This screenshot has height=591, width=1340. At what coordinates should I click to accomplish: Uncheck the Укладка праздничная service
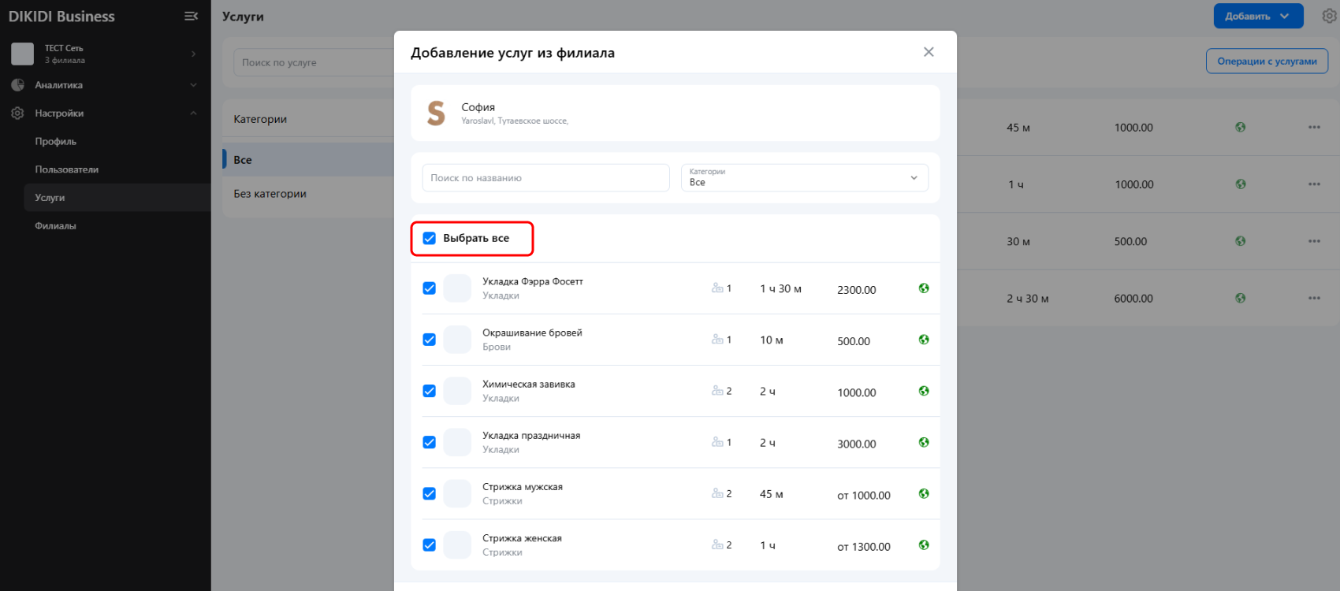click(x=430, y=442)
